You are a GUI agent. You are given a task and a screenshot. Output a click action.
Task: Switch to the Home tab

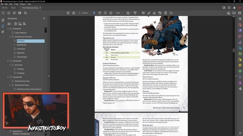click(5, 8)
